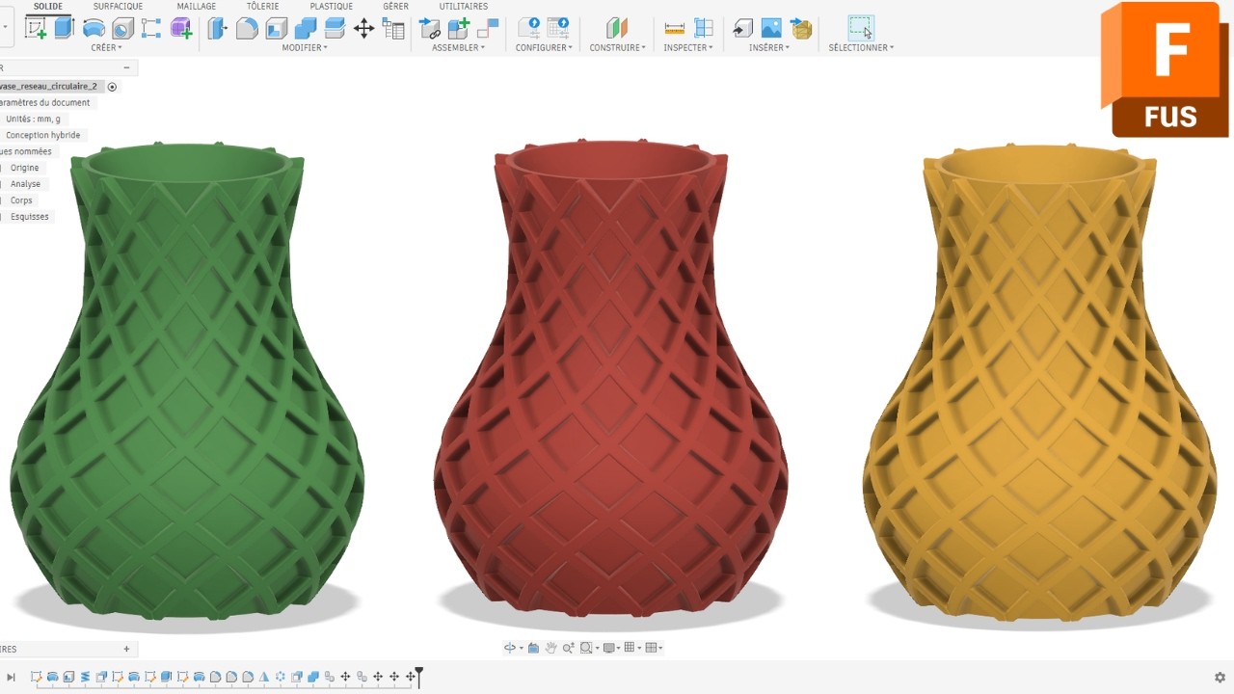Screen dimensions: 1234x694
Task: Open the CONFIGURER dropdown menu
Action: 544,47
